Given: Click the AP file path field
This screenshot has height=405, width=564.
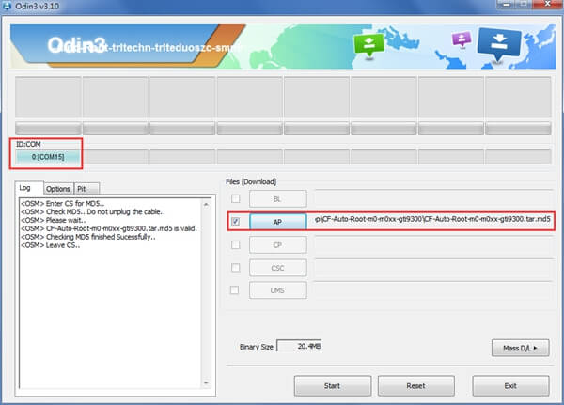Looking at the screenshot, I should [x=432, y=219].
